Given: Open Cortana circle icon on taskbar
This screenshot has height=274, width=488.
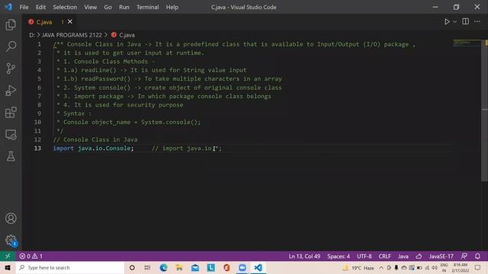Looking at the screenshot, I should (x=132, y=267).
